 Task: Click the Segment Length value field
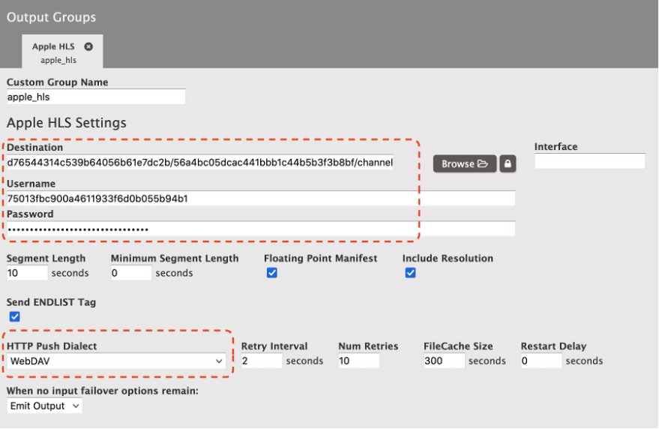27,273
